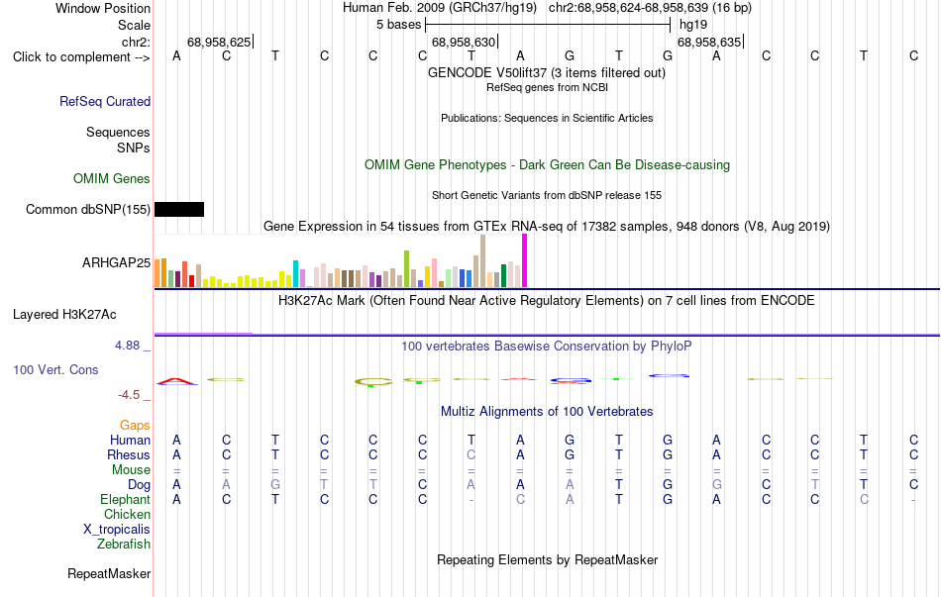Click 'Click to complement -->' to complement bases
Image resolution: width=941 pixels, height=597 pixels.
81,57
